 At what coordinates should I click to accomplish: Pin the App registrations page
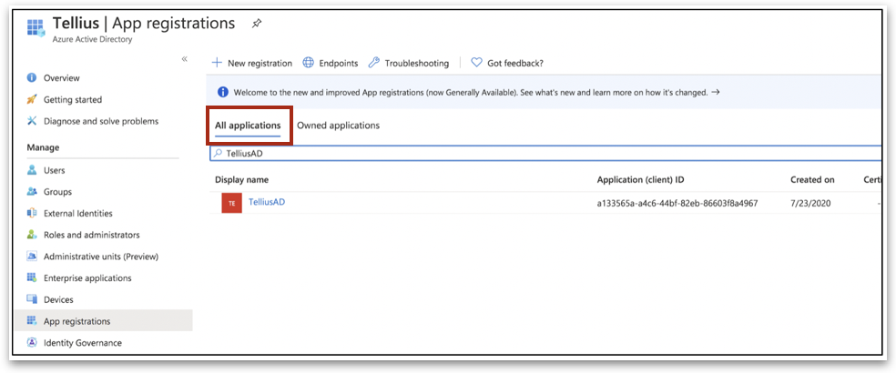[x=257, y=24]
